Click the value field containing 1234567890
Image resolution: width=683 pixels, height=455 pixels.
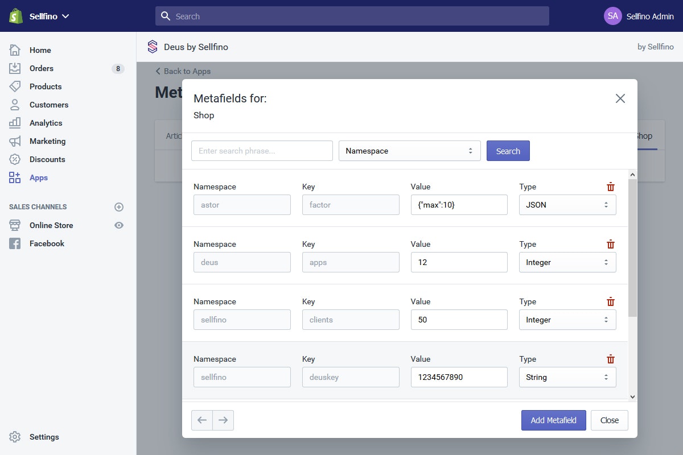click(459, 377)
